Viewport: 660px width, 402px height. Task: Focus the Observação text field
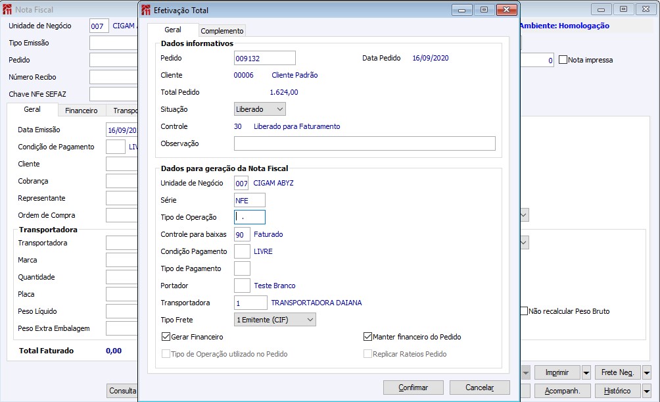[x=365, y=143]
